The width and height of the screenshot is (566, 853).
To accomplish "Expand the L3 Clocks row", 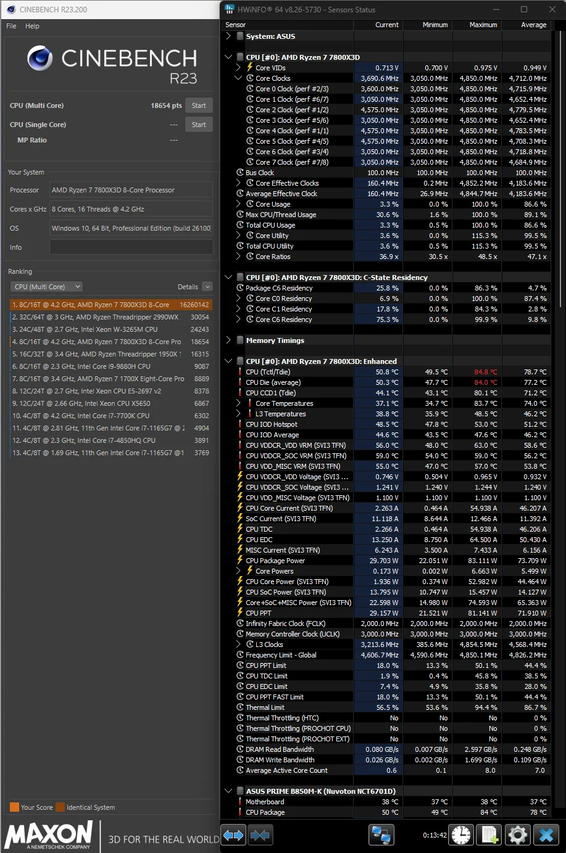I will pos(238,645).
